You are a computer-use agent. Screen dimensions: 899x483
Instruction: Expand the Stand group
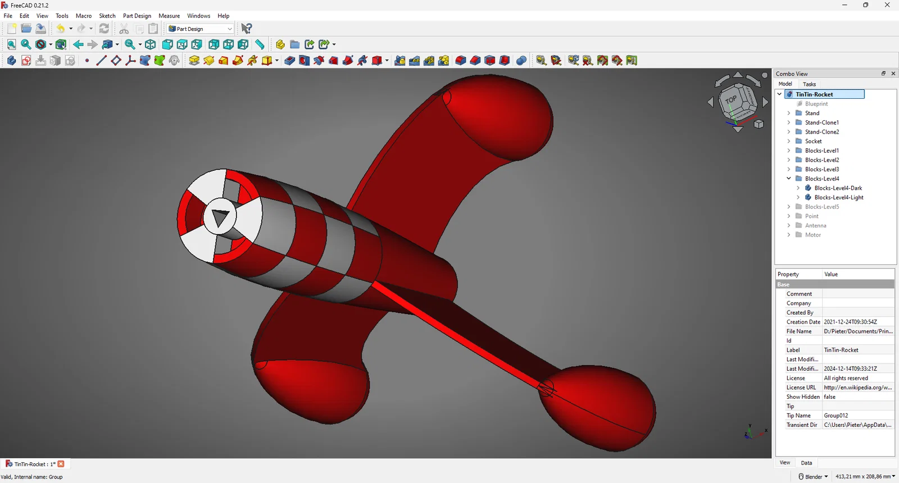tap(789, 113)
